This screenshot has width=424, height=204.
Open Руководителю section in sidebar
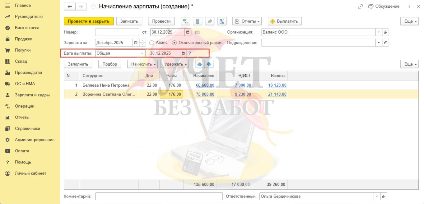[29, 16]
